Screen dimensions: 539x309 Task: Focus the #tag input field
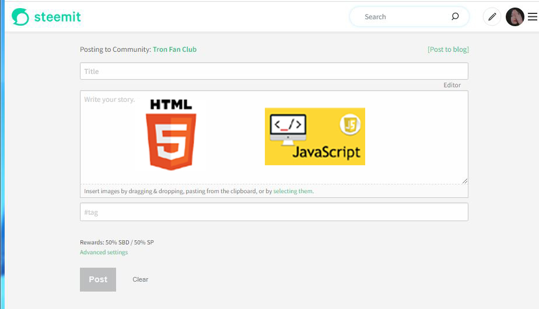(274, 212)
